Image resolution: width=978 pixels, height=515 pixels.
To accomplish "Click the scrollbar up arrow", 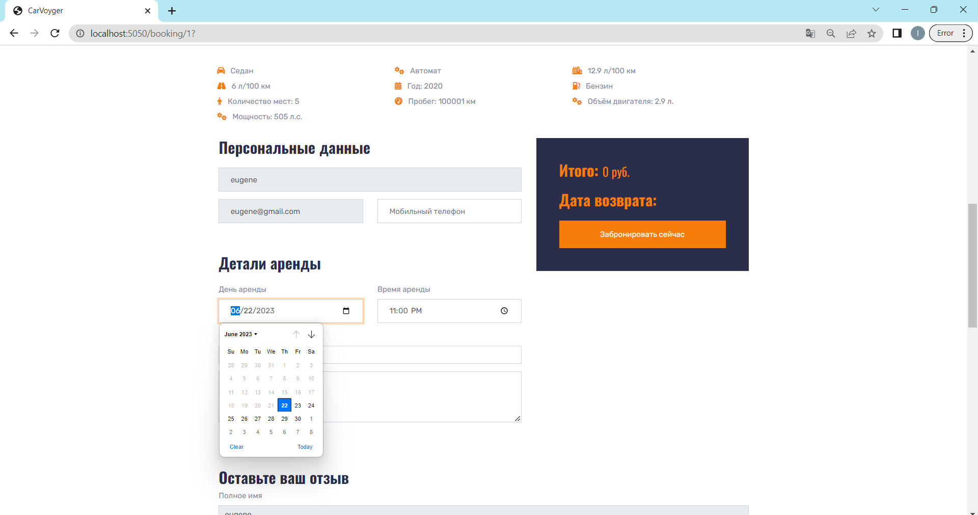I will pyautogui.click(x=972, y=51).
